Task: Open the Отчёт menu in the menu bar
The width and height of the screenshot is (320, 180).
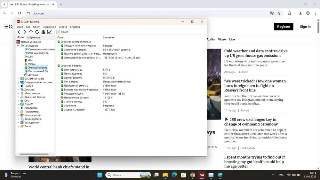Action: point(36,27)
